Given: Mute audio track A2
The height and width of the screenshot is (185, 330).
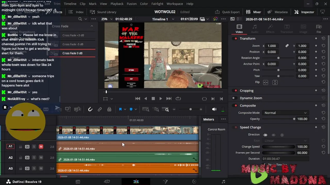Looking at the screenshot, I should [41, 158].
